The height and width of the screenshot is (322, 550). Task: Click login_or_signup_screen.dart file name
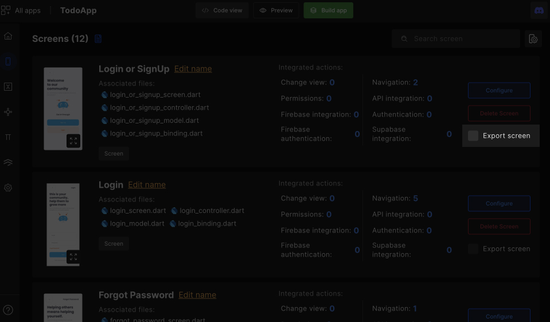(x=155, y=95)
